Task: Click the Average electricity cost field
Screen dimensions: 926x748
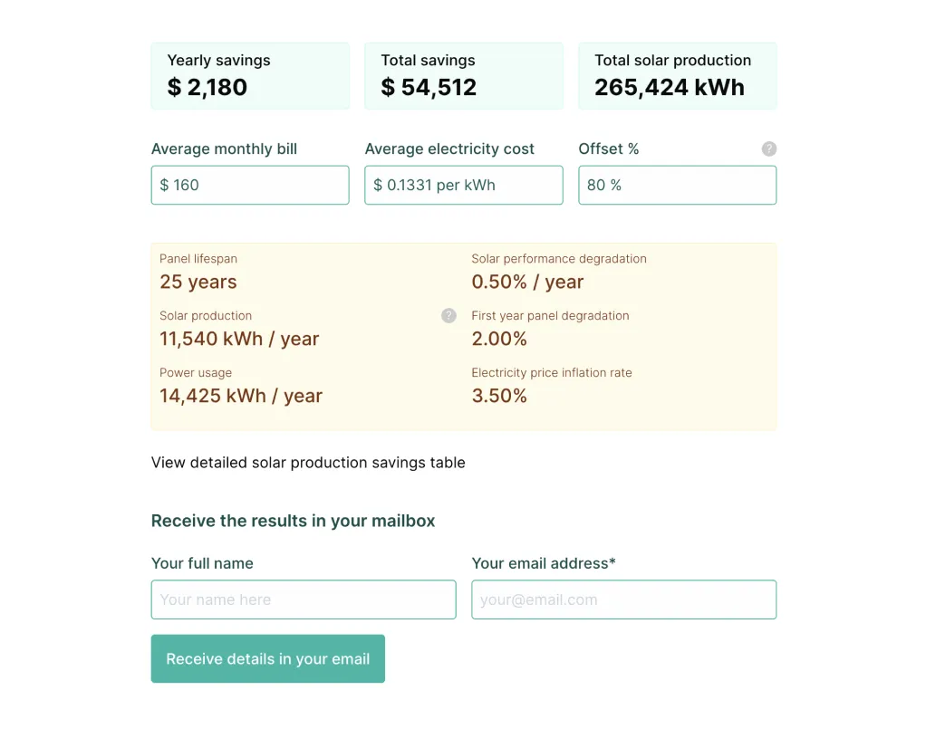Action: [464, 185]
